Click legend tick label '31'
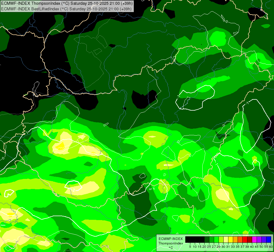 [x=228, y=247]
